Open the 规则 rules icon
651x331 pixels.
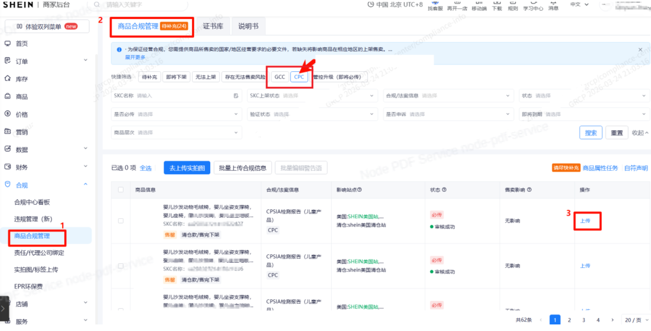coord(513,6)
